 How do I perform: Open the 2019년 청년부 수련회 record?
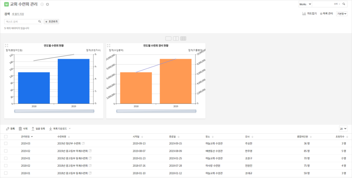coord(69,144)
